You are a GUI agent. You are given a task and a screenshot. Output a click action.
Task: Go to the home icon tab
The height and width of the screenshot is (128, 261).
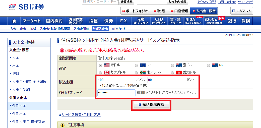tap(14, 21)
